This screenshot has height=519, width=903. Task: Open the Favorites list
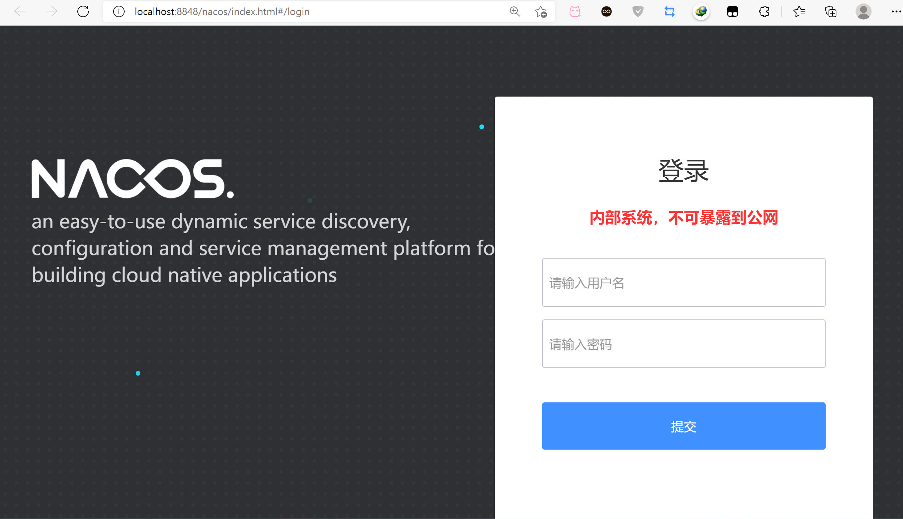pyautogui.click(x=799, y=11)
